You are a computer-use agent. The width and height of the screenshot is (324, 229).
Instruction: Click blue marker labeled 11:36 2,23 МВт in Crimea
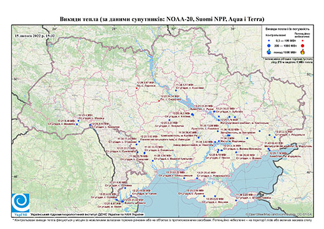click(x=236, y=200)
